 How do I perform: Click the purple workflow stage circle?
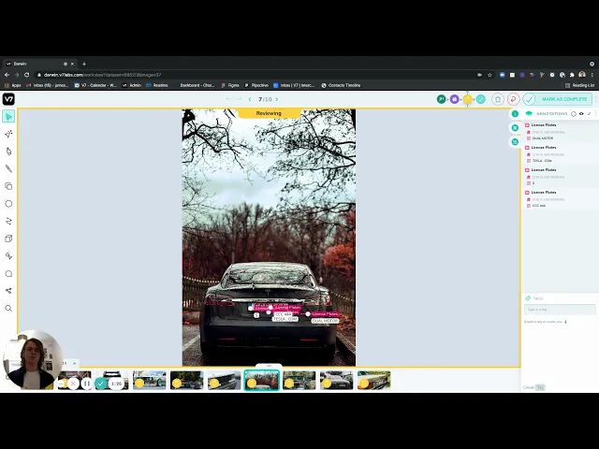tap(454, 99)
